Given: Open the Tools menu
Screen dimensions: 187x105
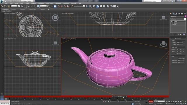Looking at the screenshot, I should 11,3.
